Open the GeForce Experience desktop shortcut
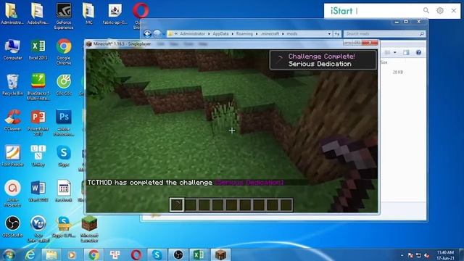Image resolution: width=464 pixels, height=261 pixels. (x=64, y=15)
